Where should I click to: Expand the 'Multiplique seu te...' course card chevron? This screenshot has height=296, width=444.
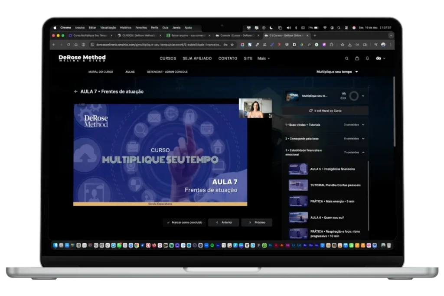[363, 96]
